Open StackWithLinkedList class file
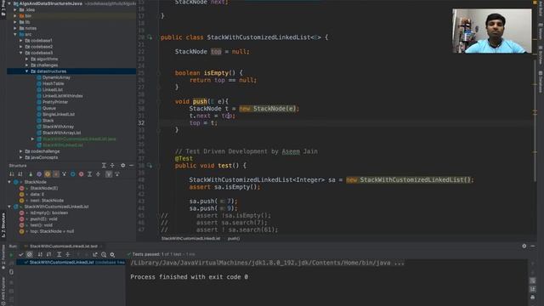Viewport: 544px width, 306px height. pyautogui.click(x=62, y=145)
